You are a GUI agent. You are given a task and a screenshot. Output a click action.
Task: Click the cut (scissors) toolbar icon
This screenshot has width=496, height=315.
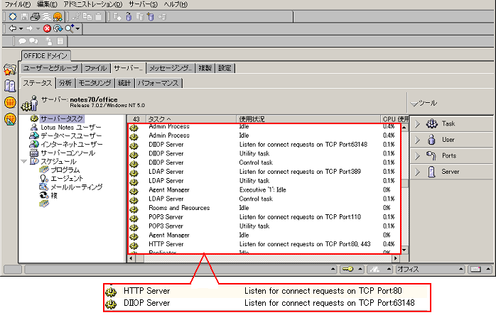pos(76,16)
